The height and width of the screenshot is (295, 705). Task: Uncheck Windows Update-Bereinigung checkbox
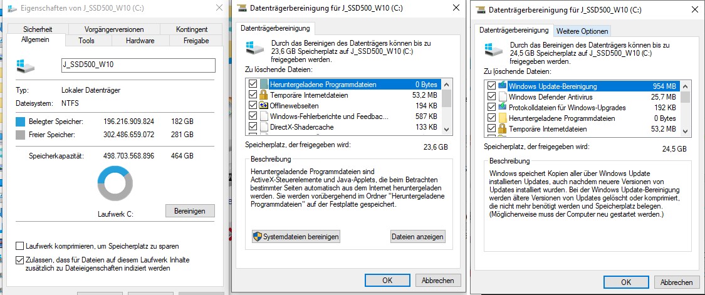point(491,86)
